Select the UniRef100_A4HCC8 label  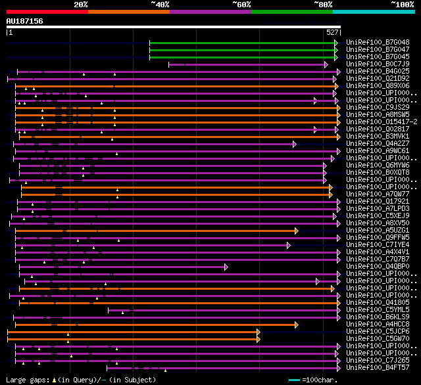(378, 325)
